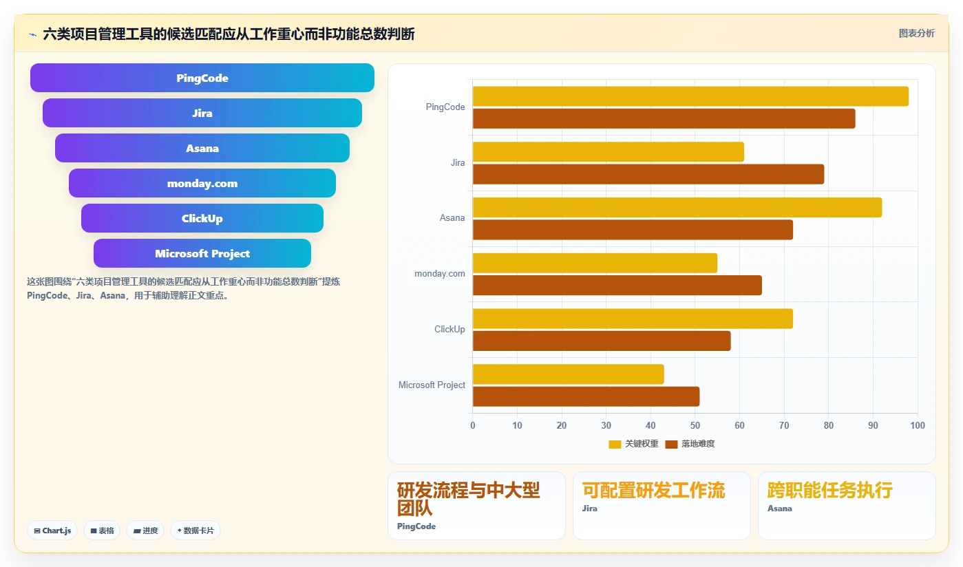Open the 研发流程与中大型团队 data card
The width and height of the screenshot is (963, 567).
(x=476, y=506)
